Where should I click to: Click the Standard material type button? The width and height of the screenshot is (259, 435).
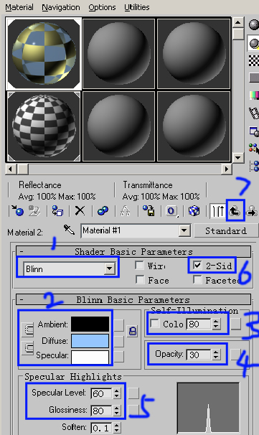(226, 230)
